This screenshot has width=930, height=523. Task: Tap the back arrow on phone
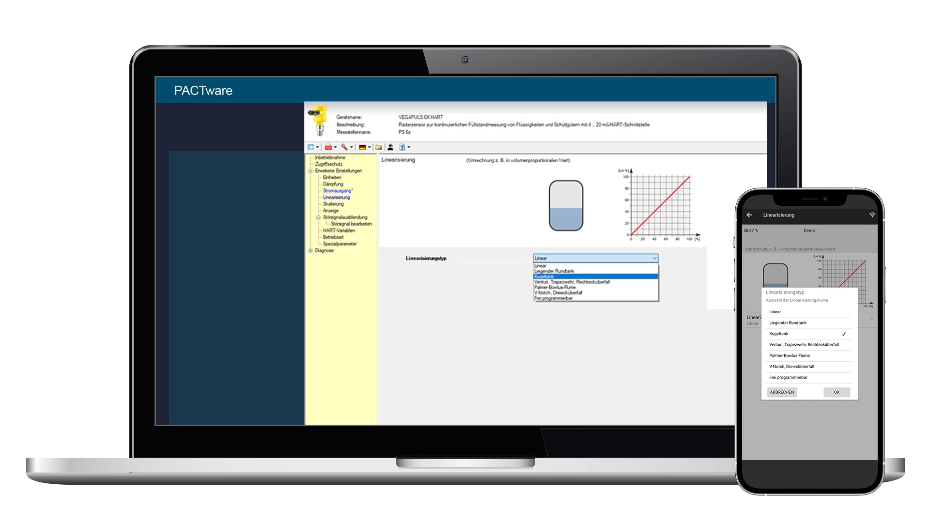[749, 215]
